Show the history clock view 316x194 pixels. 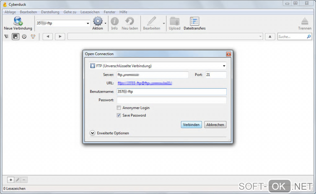click(x=24, y=36)
